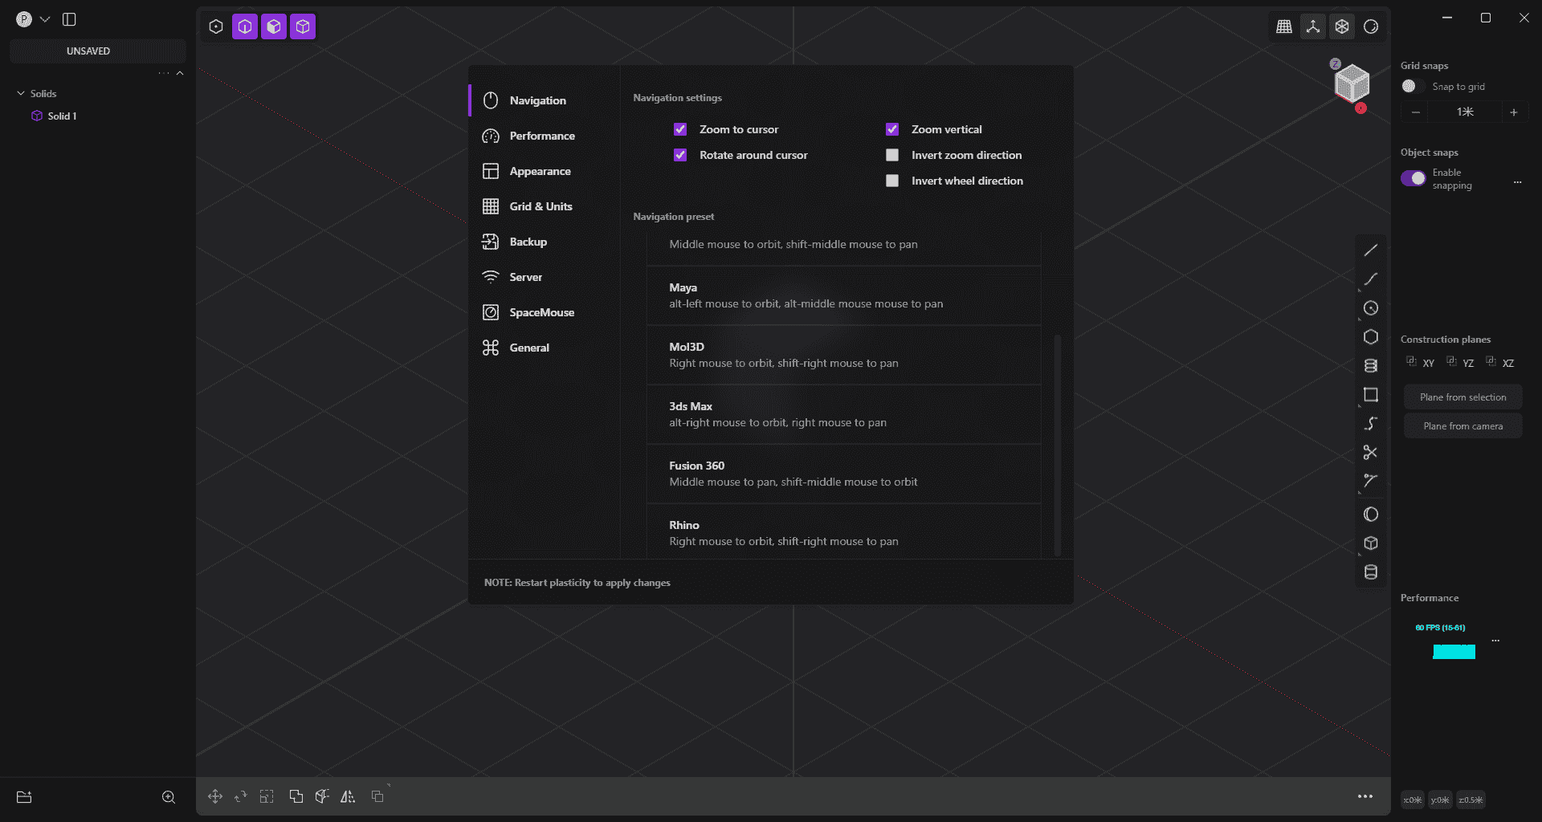Activate solid selection mode in top toolbar
This screenshot has width=1542, height=822.
pyautogui.click(x=303, y=26)
